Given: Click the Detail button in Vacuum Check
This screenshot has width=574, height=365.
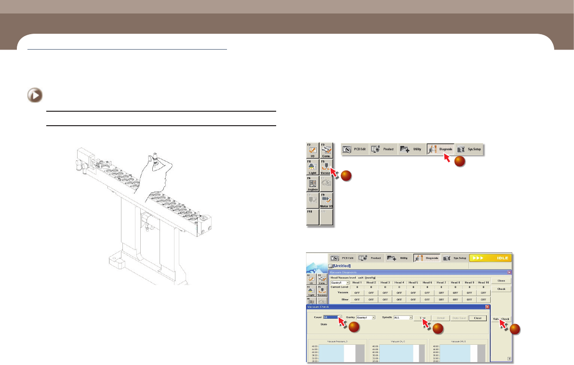Looking at the screenshot, I should point(441,318).
